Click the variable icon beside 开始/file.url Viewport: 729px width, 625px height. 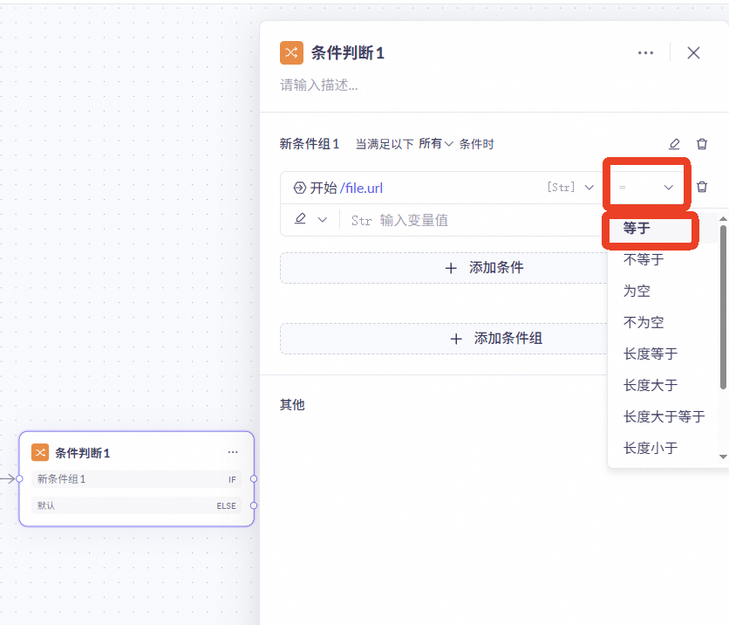click(300, 188)
